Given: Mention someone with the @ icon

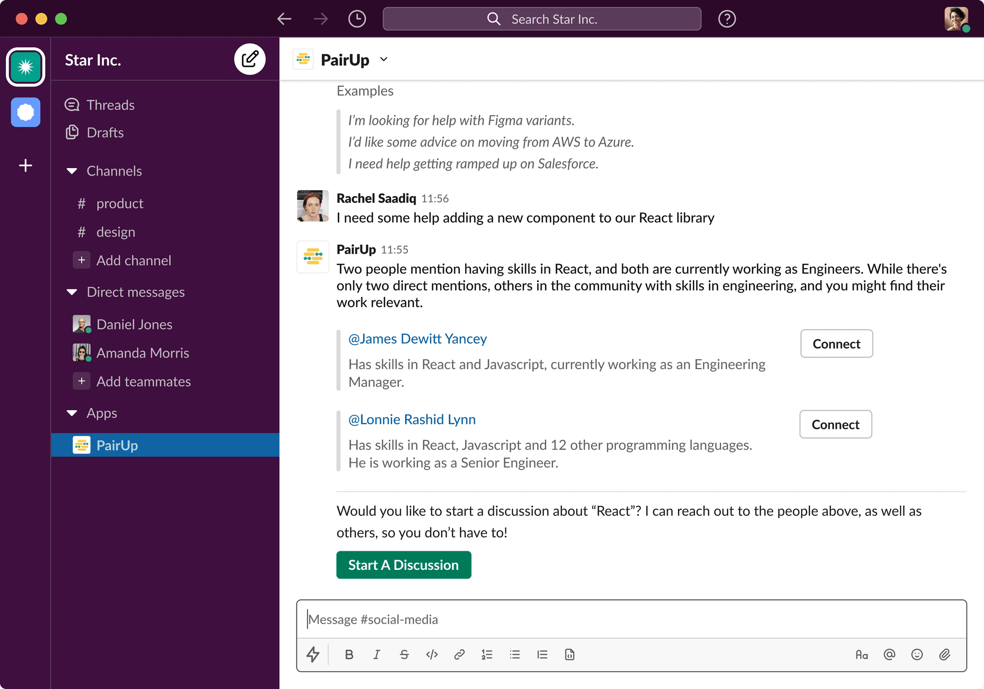Looking at the screenshot, I should coord(889,654).
